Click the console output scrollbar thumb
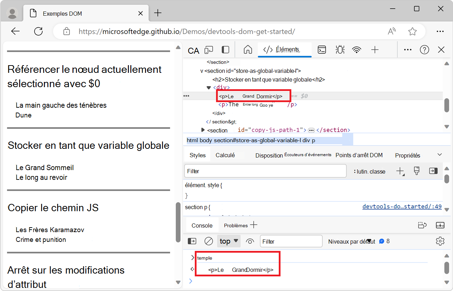Image resolution: width=453 pixels, height=291 pixels. [x=447, y=268]
